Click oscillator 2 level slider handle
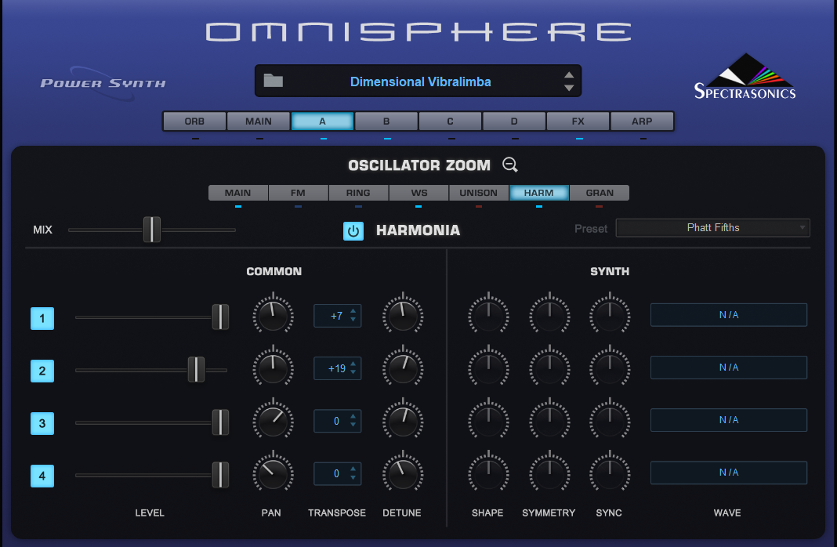 point(196,369)
